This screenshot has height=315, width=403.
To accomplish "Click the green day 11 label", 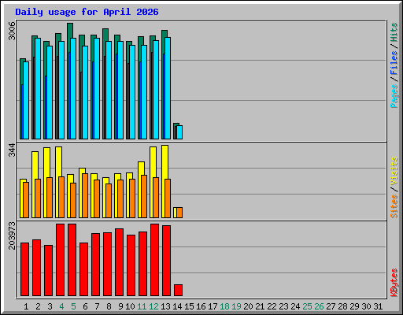I will [x=142, y=306].
